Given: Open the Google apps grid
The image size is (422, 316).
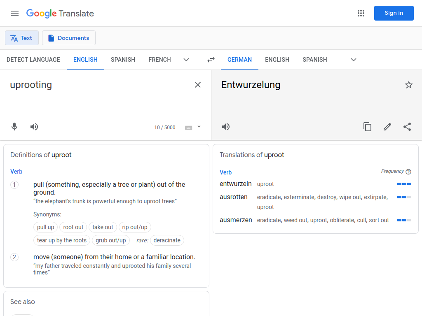Looking at the screenshot, I should (x=361, y=13).
